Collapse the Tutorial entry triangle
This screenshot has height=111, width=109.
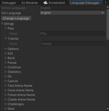coord(6,39)
